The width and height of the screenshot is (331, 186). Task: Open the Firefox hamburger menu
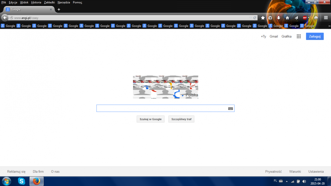pyautogui.click(x=326, y=18)
